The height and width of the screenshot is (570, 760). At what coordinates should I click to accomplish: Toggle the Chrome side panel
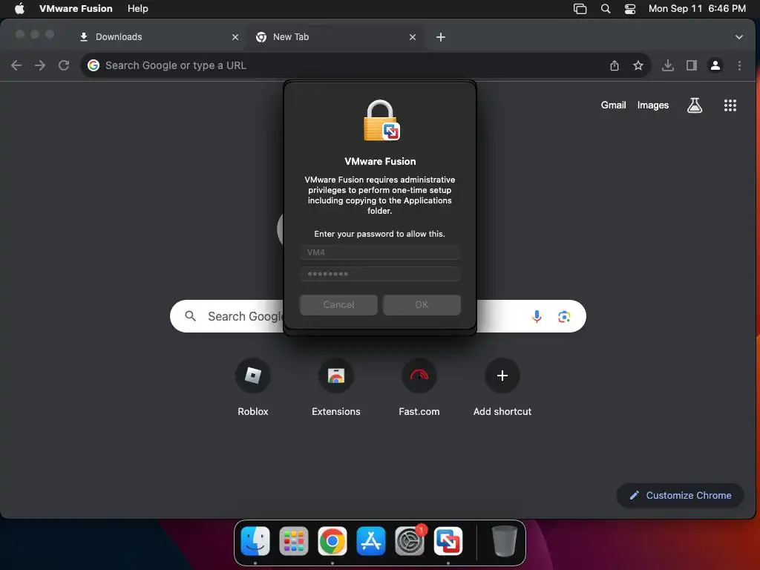coord(692,65)
